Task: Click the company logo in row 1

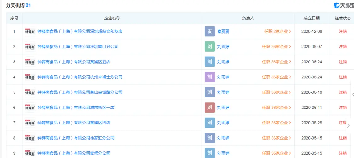Action: tap(30, 32)
